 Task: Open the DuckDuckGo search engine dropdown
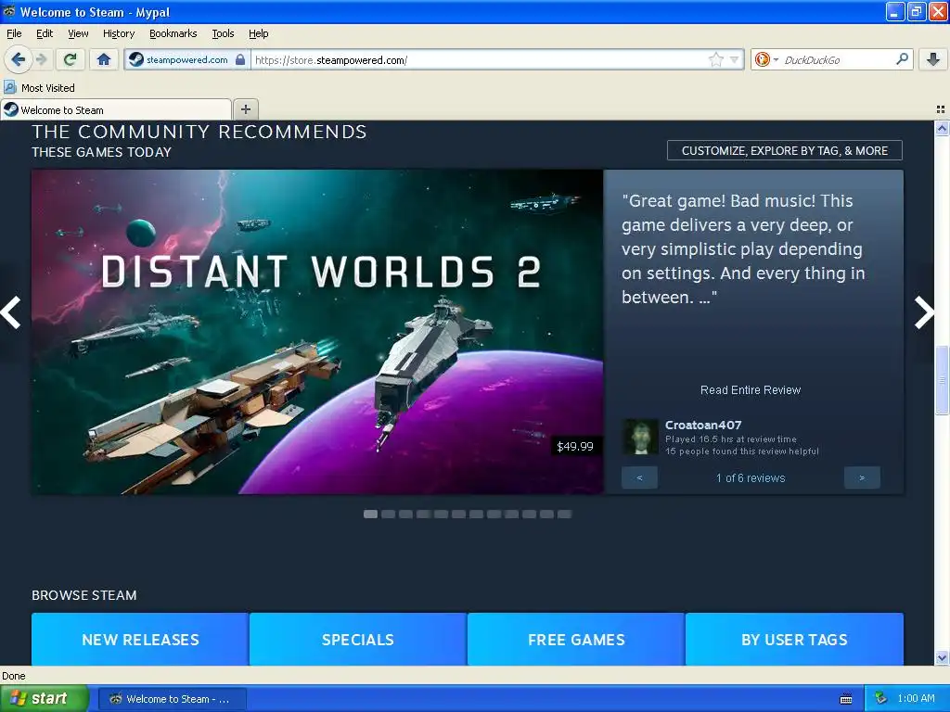[765, 59]
